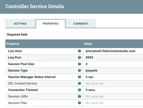View help for Session Manager Status Interval
This screenshot has height=108, width=143.
79,77
